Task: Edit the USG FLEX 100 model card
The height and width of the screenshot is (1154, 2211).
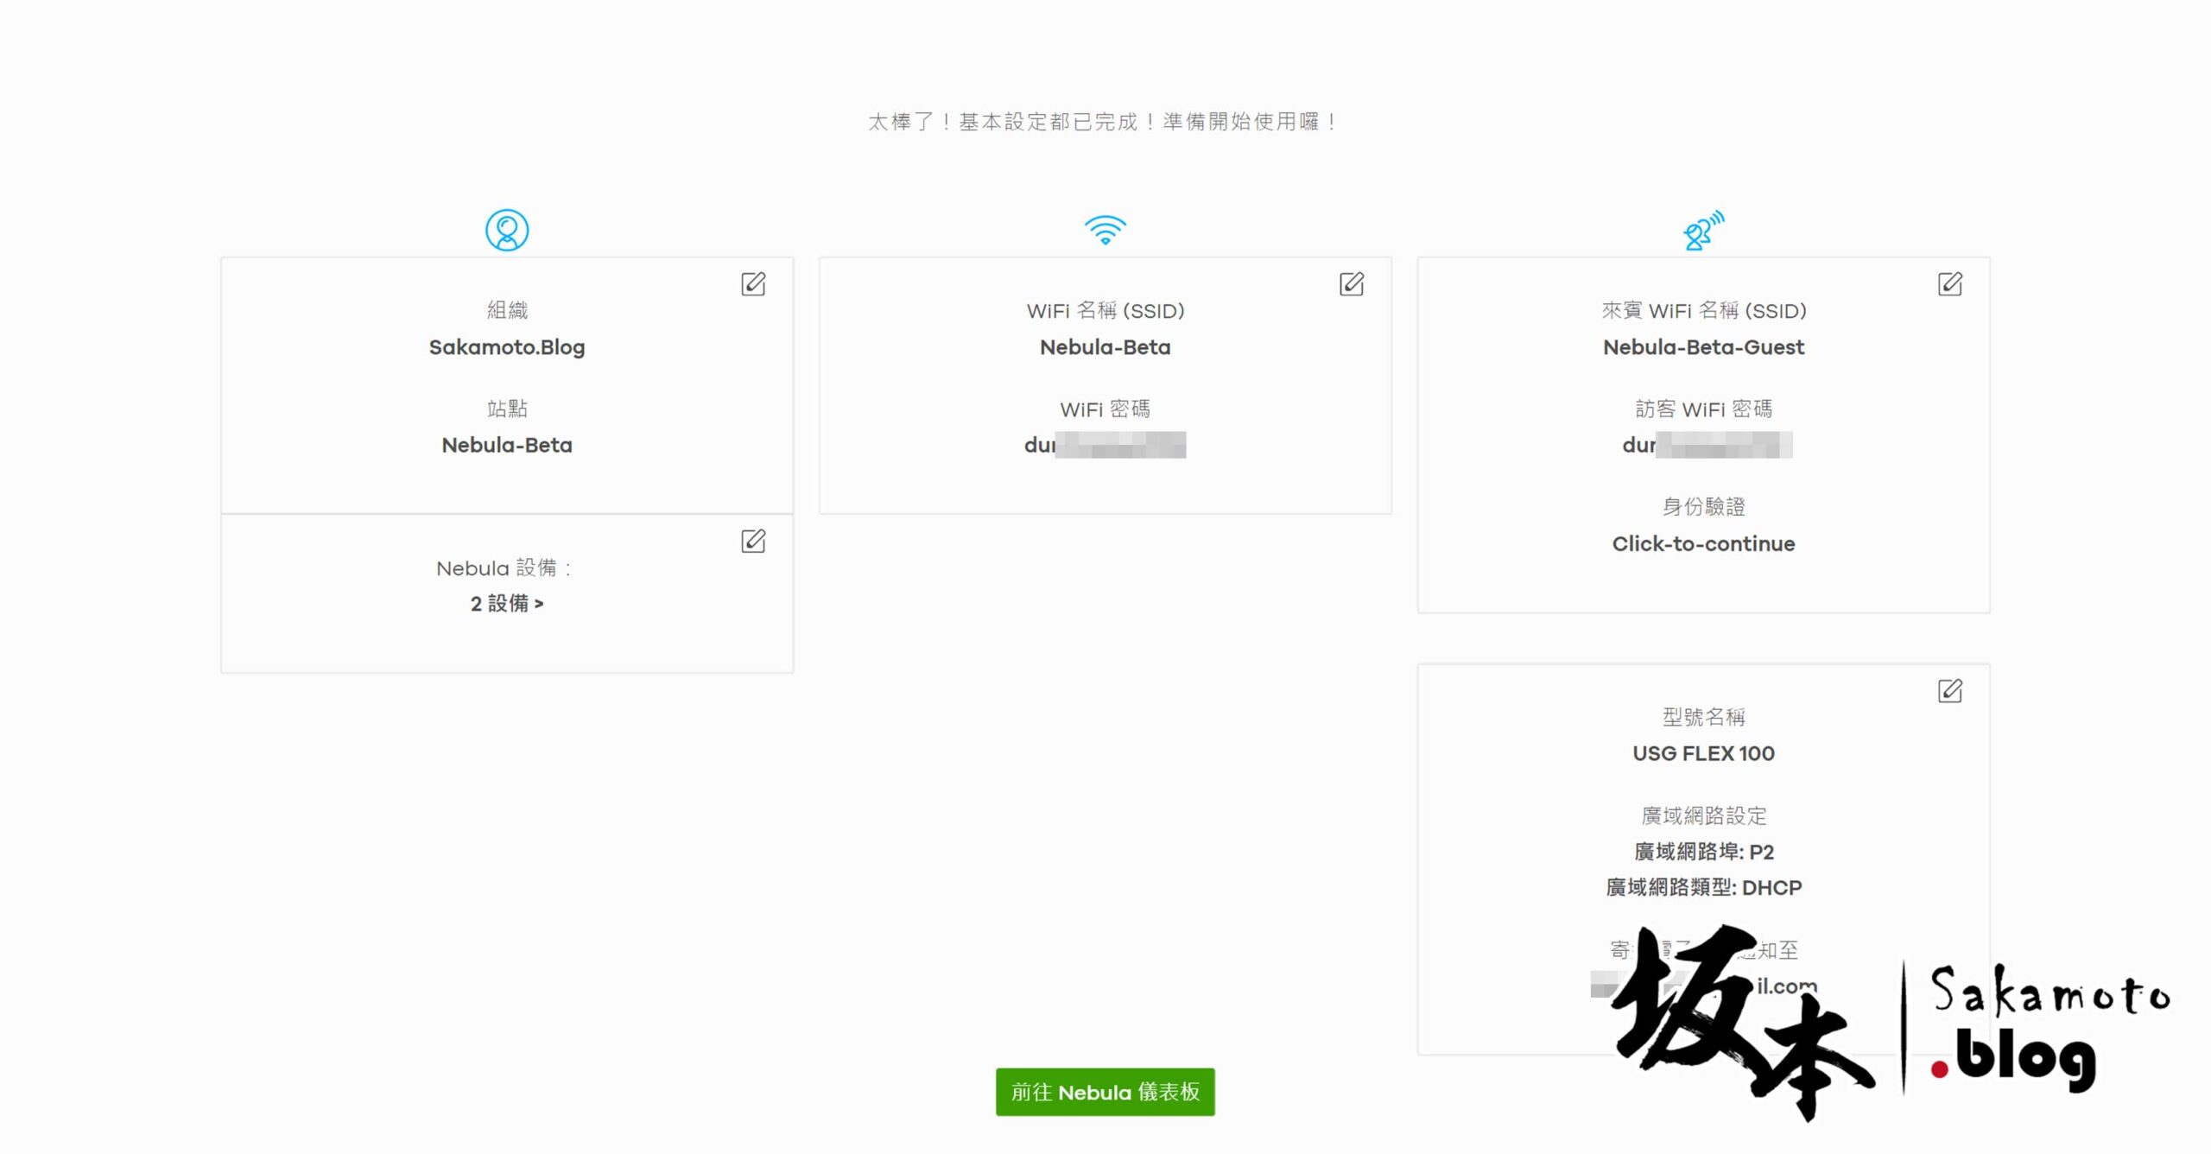Action: pos(1950,691)
